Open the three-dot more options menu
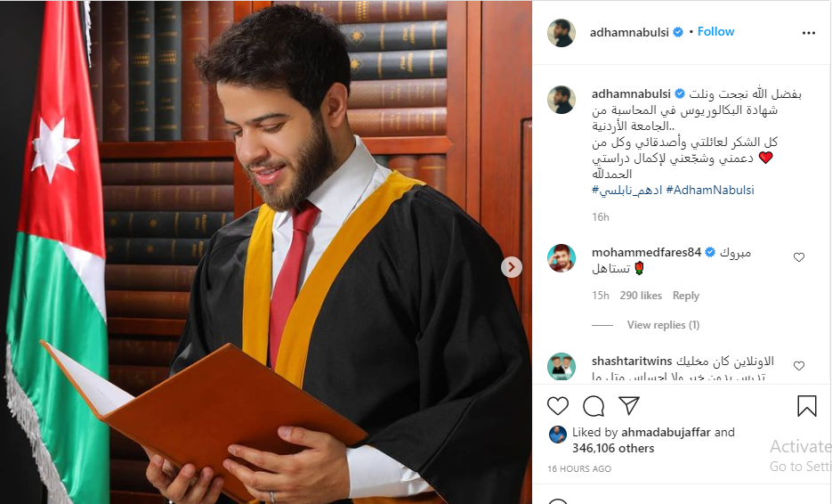This screenshot has height=504, width=832. (x=809, y=33)
